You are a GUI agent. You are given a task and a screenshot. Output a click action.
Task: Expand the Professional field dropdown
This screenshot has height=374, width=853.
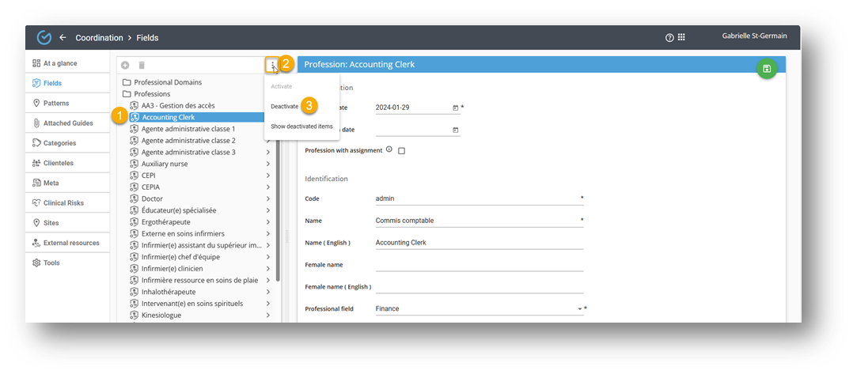click(578, 308)
